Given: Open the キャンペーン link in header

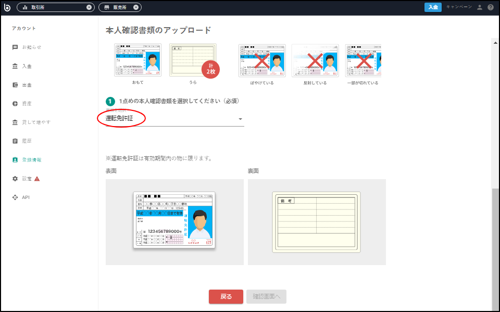Looking at the screenshot, I should coord(459,7).
